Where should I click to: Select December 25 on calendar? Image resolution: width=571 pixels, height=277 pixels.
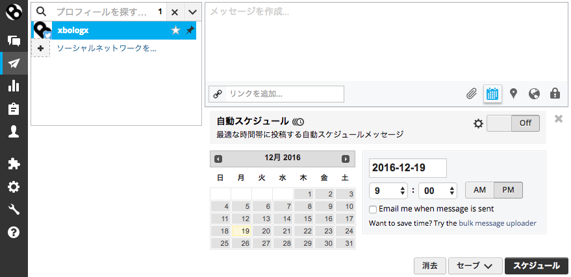(221, 243)
